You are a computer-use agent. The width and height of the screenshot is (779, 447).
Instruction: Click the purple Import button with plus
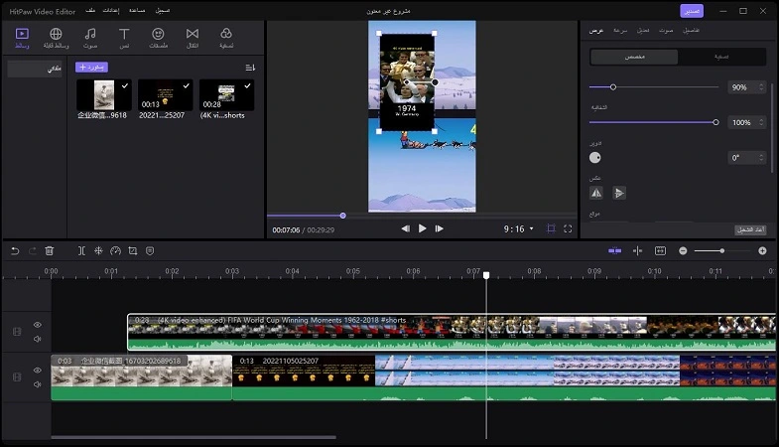tap(92, 68)
